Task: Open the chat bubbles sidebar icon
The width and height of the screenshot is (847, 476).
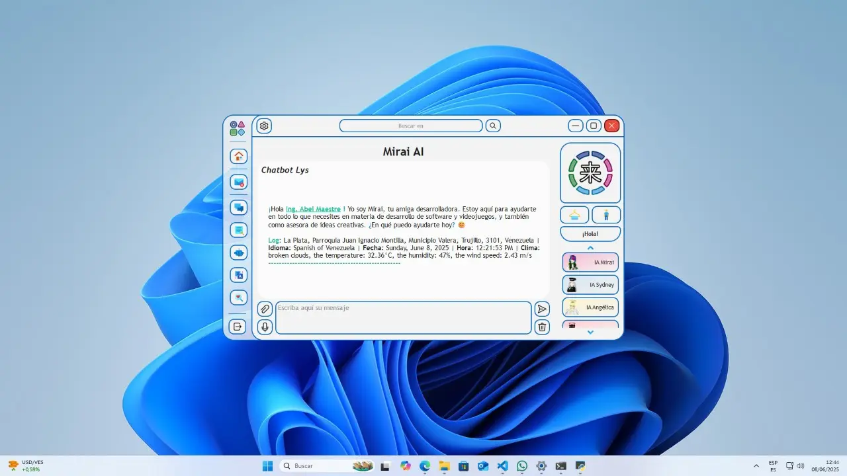Action: click(238, 208)
